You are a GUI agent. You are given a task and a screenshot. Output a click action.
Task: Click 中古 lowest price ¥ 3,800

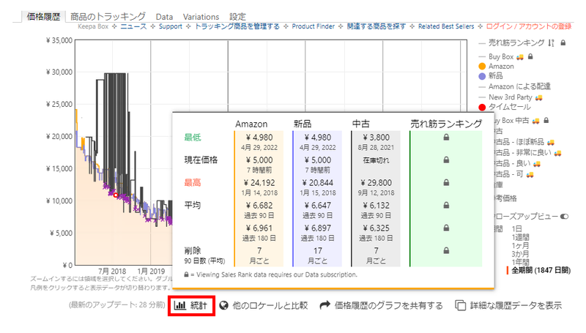click(x=376, y=138)
